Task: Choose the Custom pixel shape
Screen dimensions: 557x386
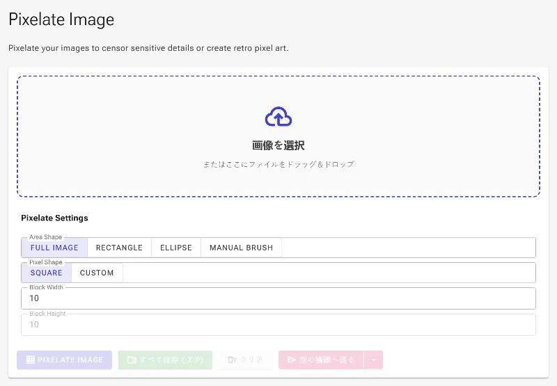Action: 97,273
